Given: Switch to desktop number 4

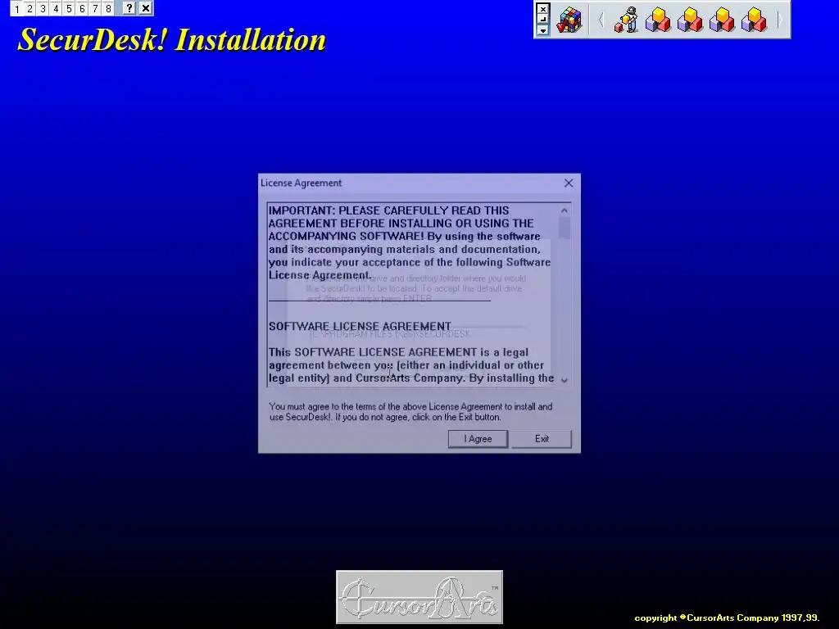Looking at the screenshot, I should [56, 8].
